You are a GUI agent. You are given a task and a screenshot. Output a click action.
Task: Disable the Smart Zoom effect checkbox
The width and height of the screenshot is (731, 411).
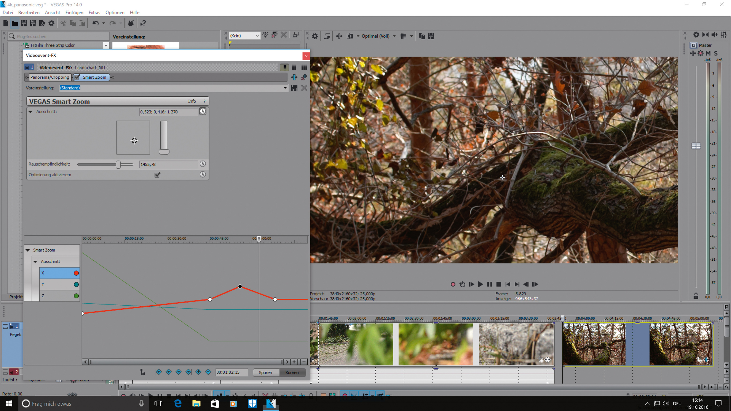77,77
